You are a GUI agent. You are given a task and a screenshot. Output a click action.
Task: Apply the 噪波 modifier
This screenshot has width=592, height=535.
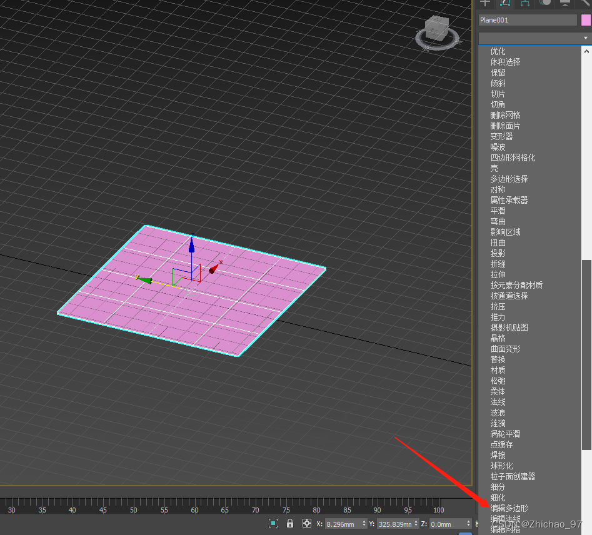[498, 147]
